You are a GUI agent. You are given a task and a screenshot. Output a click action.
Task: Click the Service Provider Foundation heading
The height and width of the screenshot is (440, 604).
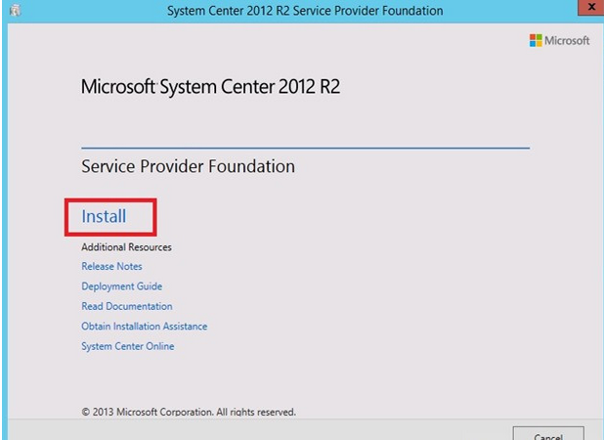tap(188, 166)
